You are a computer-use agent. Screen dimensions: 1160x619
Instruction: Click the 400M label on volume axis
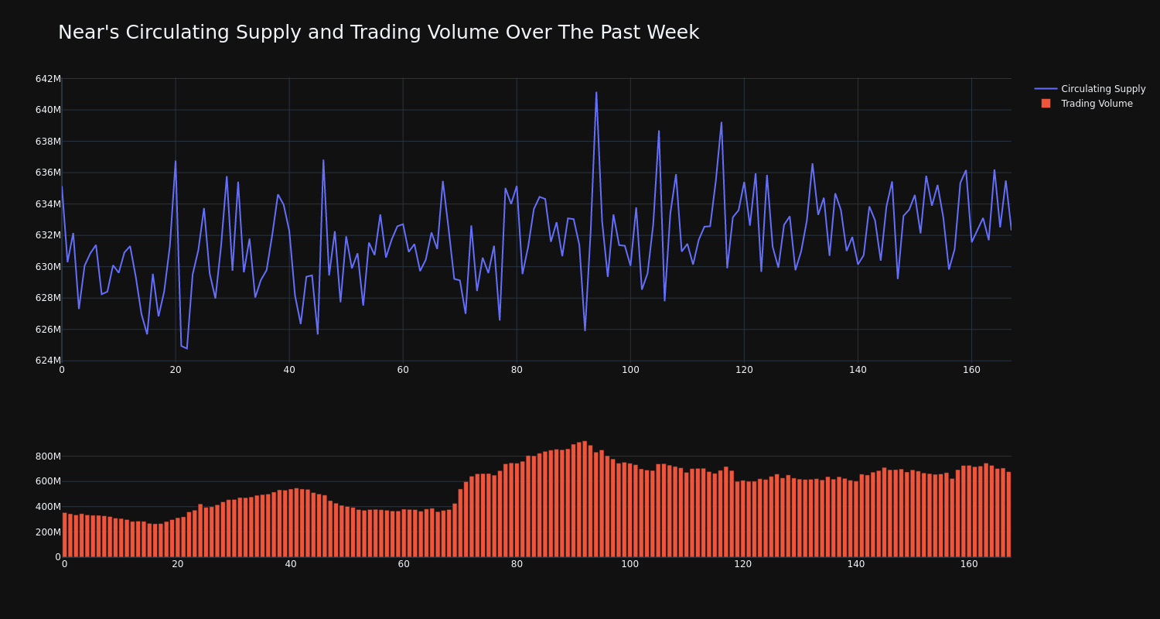click(48, 507)
